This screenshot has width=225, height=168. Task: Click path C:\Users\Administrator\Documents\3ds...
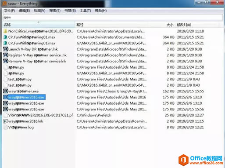[x=111, y=37]
